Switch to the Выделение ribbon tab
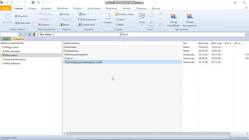 (x=112, y=9)
